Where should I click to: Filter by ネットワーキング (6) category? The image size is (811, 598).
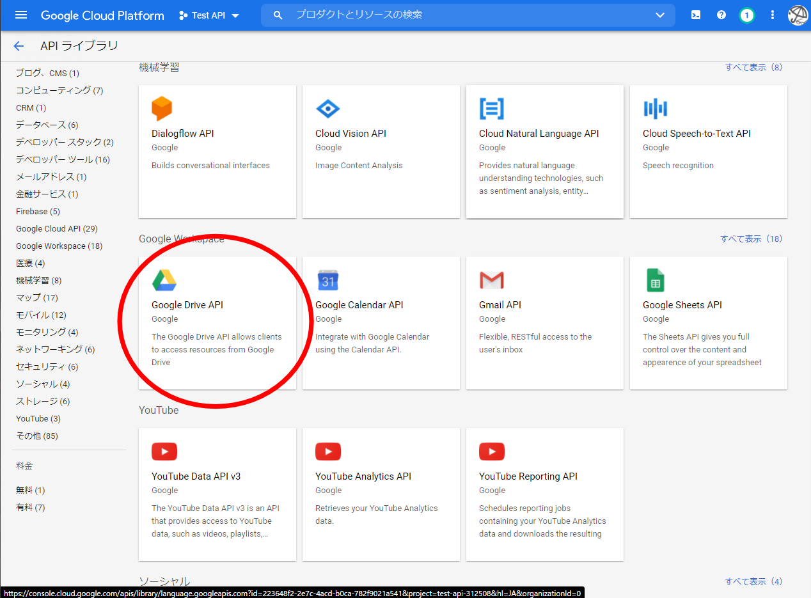coord(56,349)
